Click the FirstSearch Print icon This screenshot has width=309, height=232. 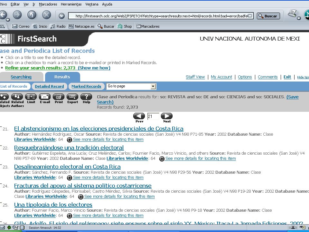click(59, 97)
